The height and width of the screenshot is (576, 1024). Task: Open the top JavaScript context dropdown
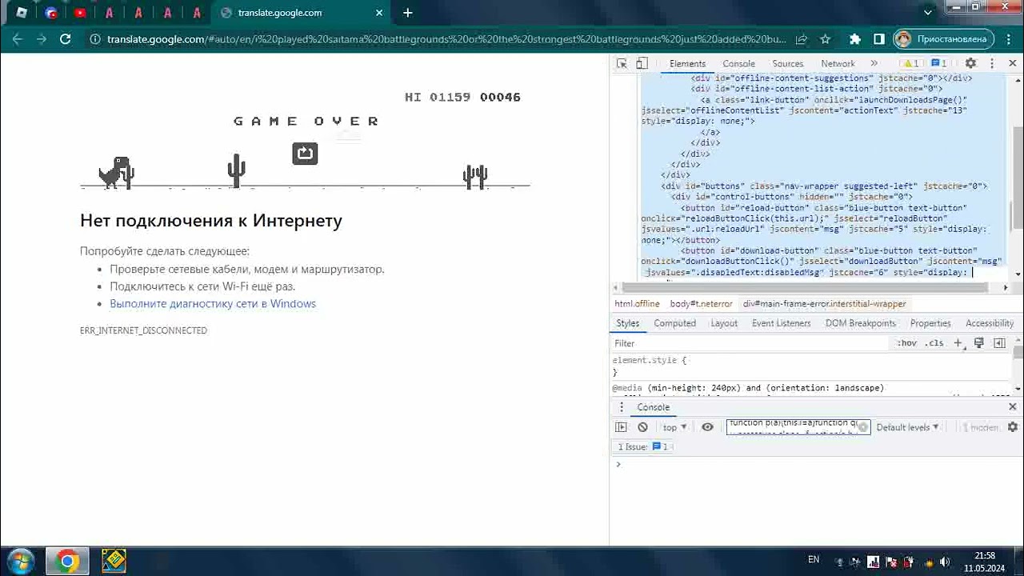[x=674, y=427]
